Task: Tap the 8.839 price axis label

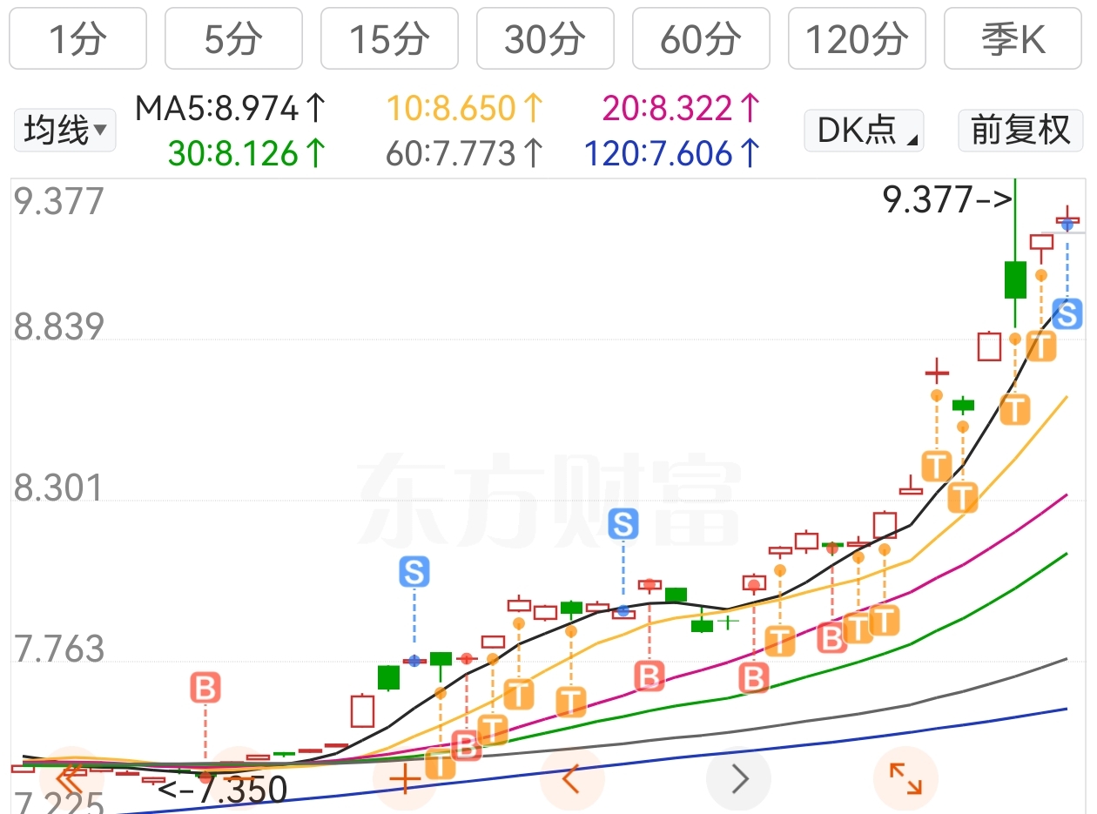Action: [x=58, y=327]
